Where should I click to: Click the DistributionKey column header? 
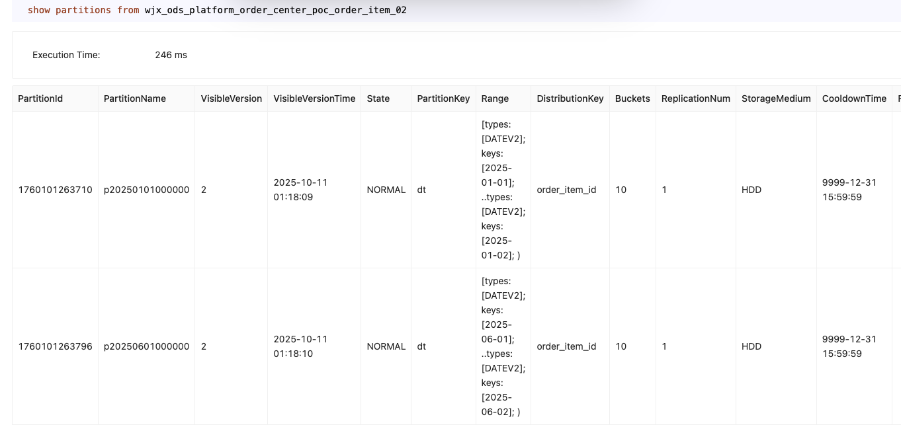570,98
